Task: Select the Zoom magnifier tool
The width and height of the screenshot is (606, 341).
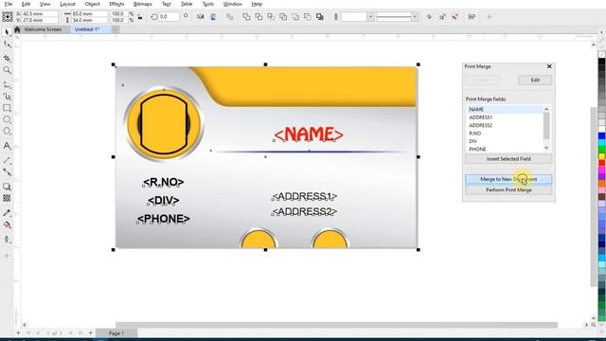Action: (x=7, y=70)
